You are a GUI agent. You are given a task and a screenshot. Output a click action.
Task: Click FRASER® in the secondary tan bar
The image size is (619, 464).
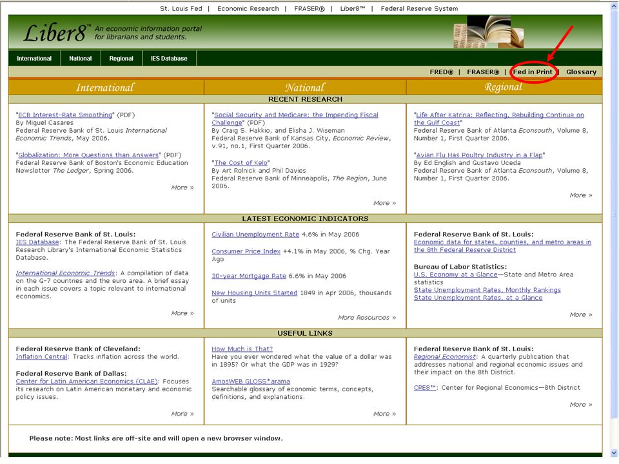click(x=483, y=72)
